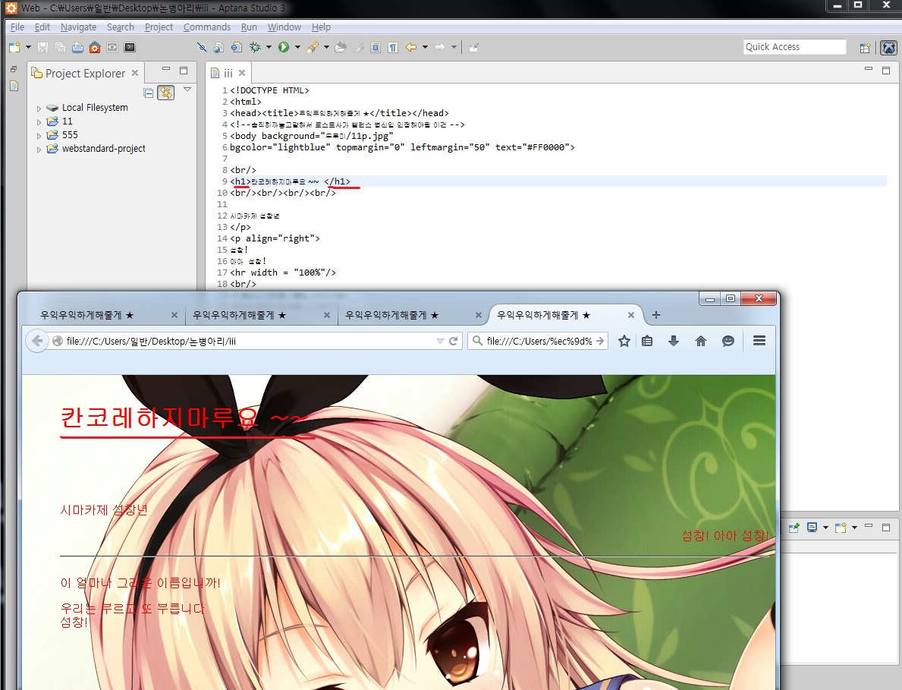Click the Quick Access search field
This screenshot has height=690, width=902.
click(794, 46)
